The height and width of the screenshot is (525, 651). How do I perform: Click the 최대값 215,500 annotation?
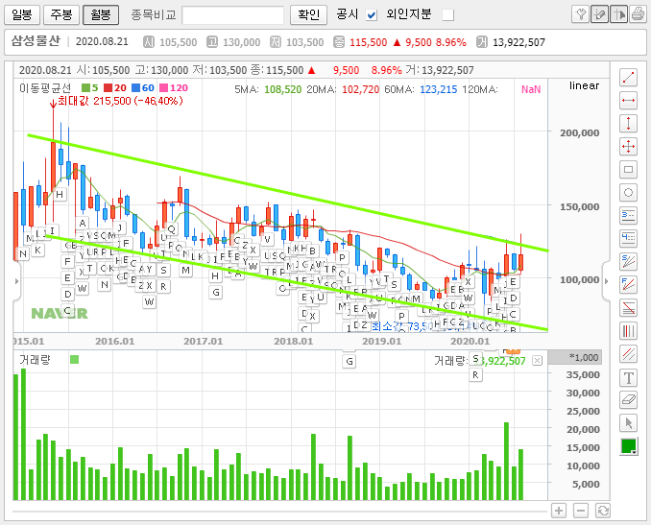coord(120,101)
